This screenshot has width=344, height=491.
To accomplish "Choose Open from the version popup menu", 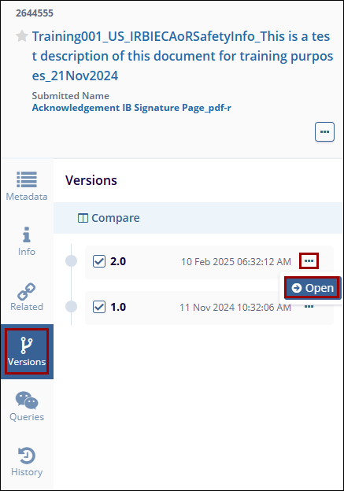I will tap(313, 288).
